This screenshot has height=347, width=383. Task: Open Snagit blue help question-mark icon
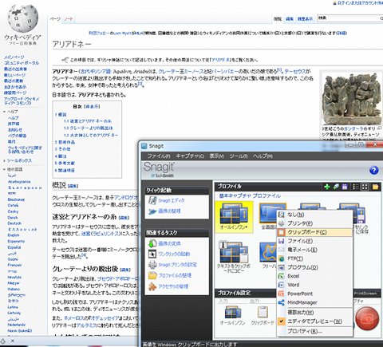(373, 170)
